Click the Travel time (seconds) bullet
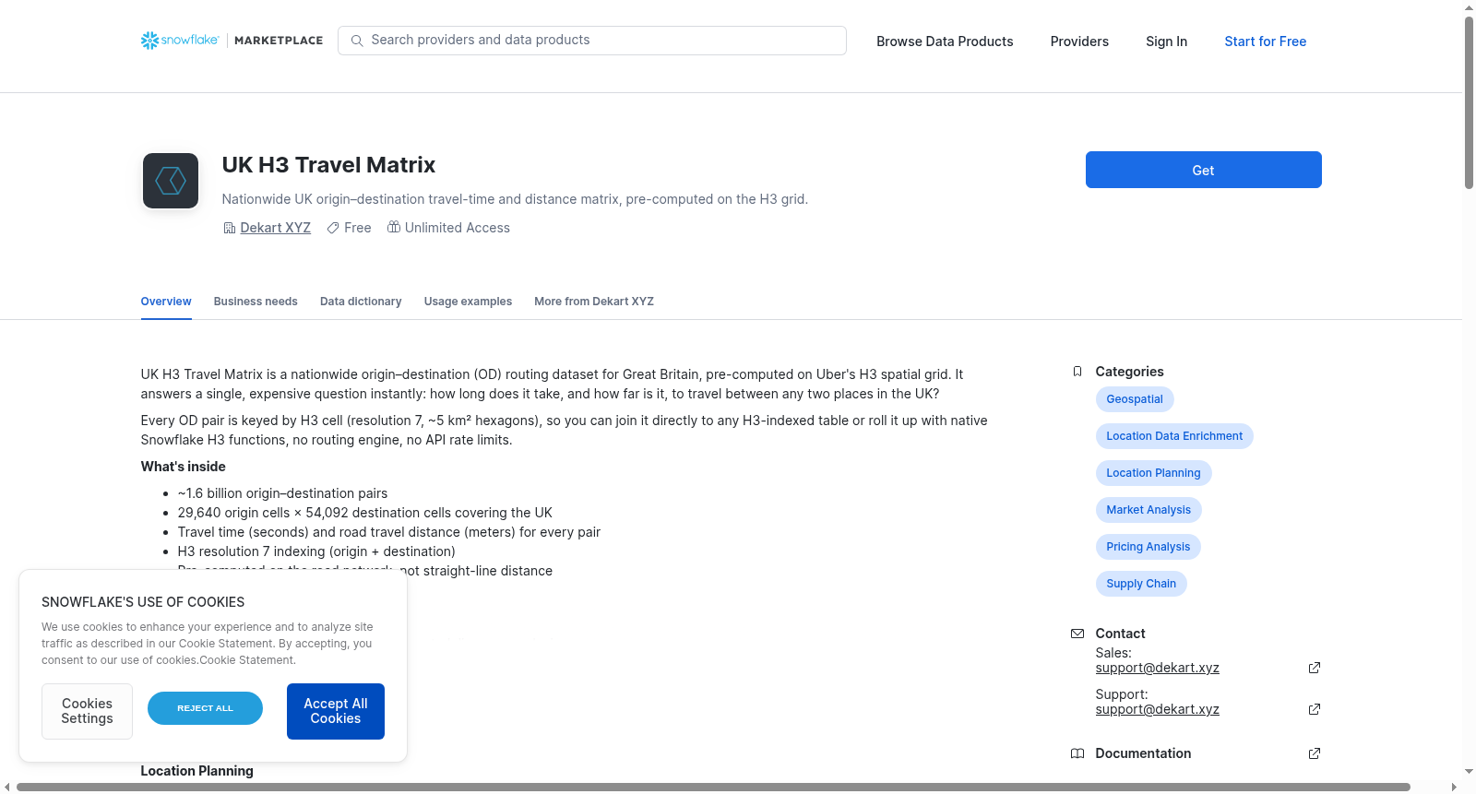1476x794 pixels. tap(389, 532)
